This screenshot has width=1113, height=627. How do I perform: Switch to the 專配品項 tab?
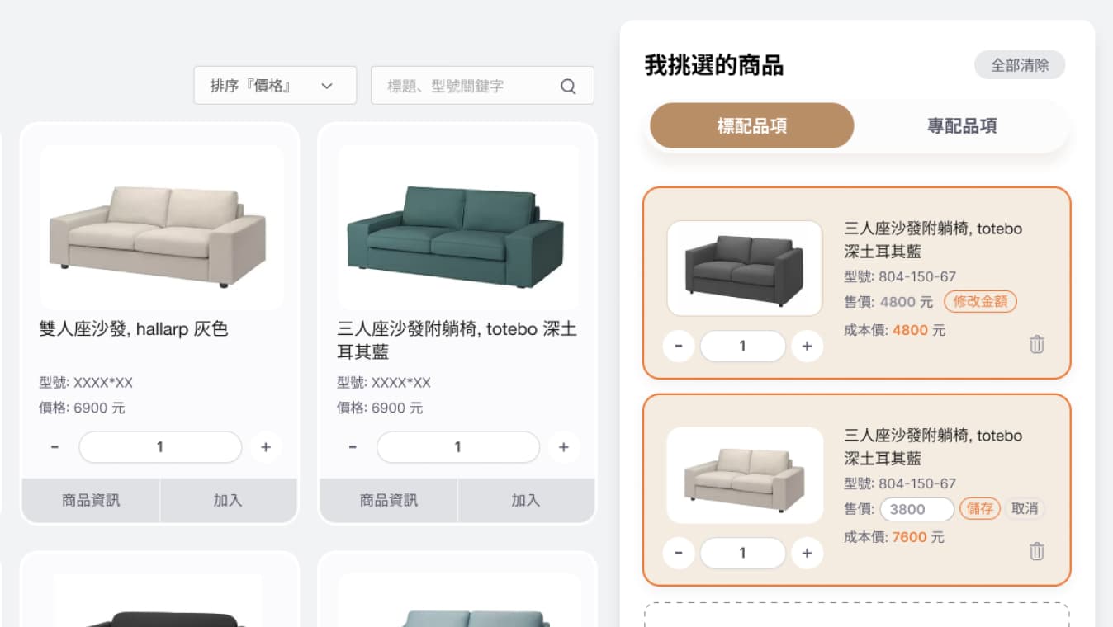coord(962,126)
